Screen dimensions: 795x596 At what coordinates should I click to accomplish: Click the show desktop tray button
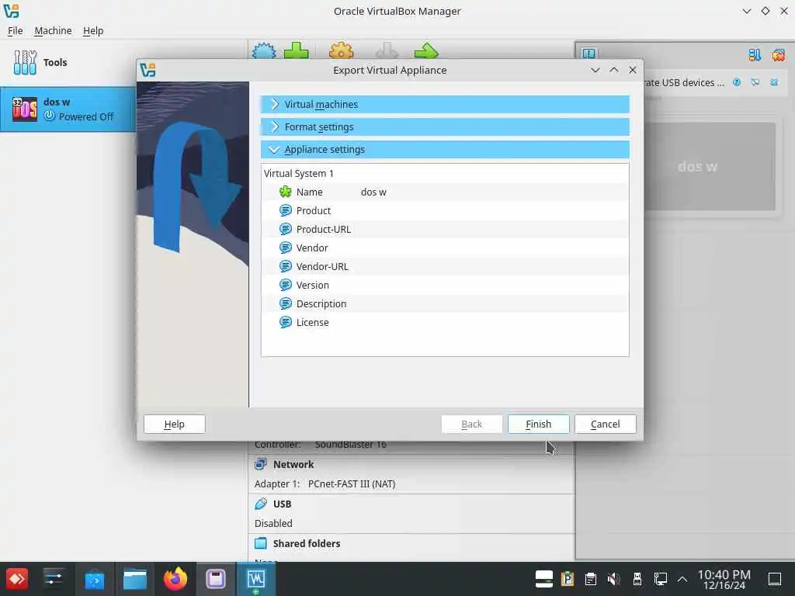tap(775, 578)
